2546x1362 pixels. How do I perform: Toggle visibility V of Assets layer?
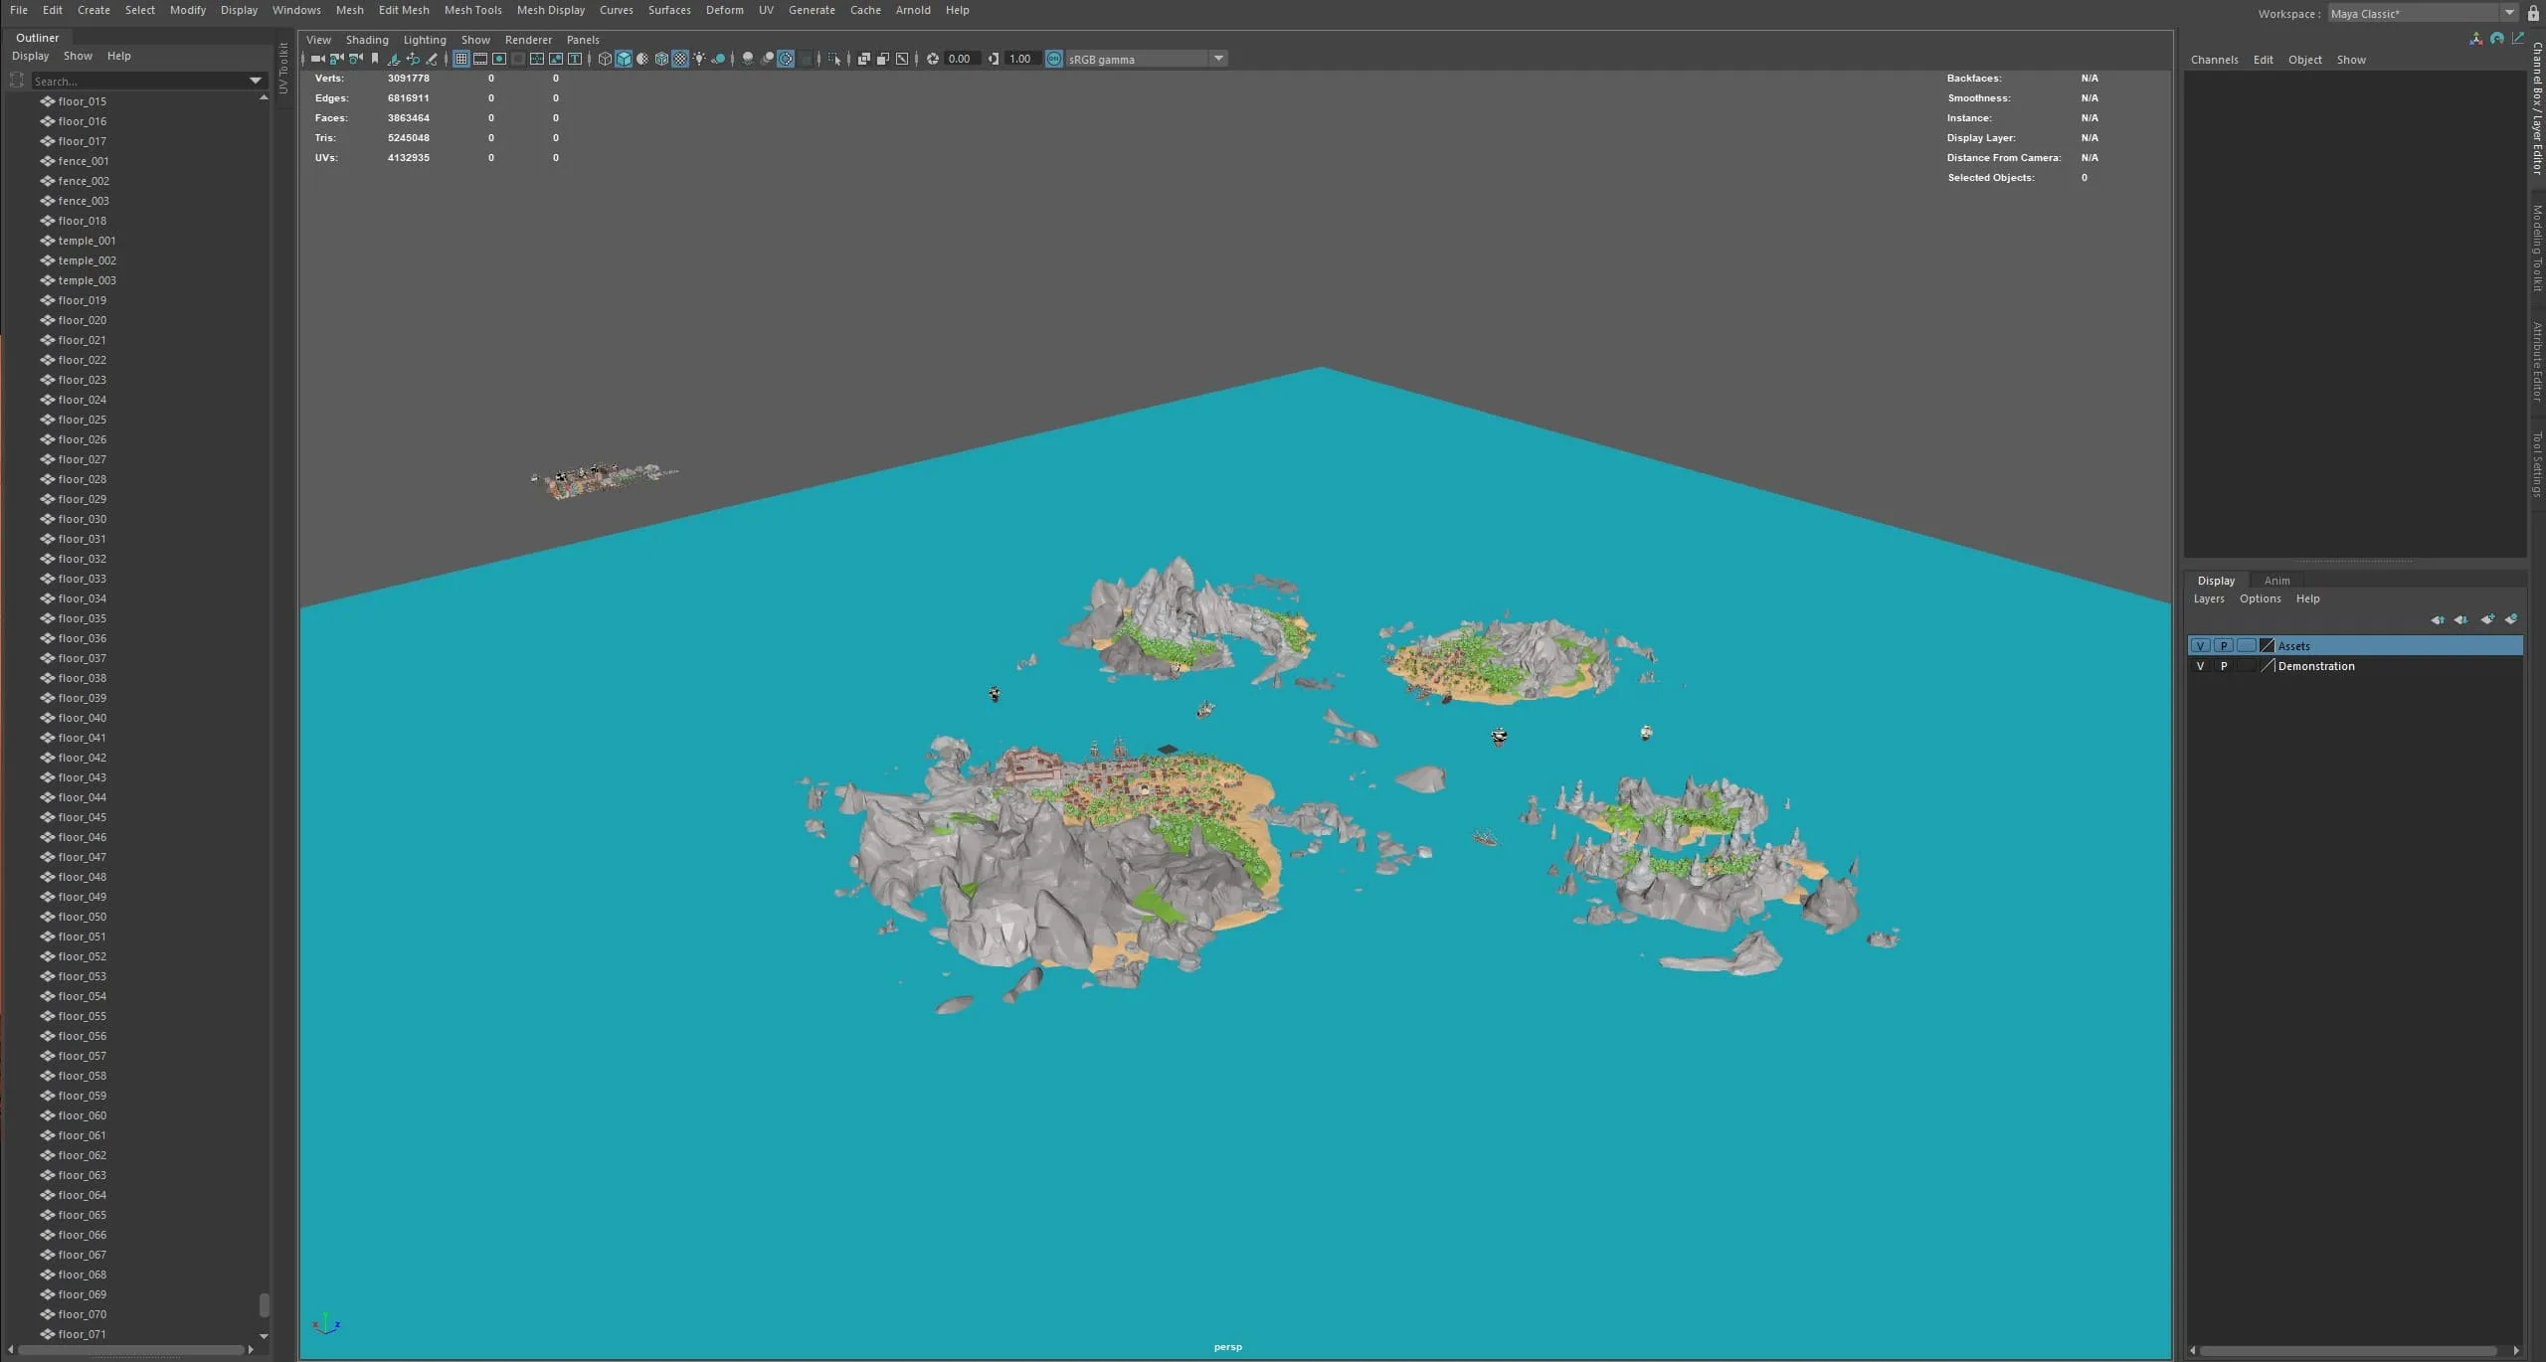(2200, 646)
